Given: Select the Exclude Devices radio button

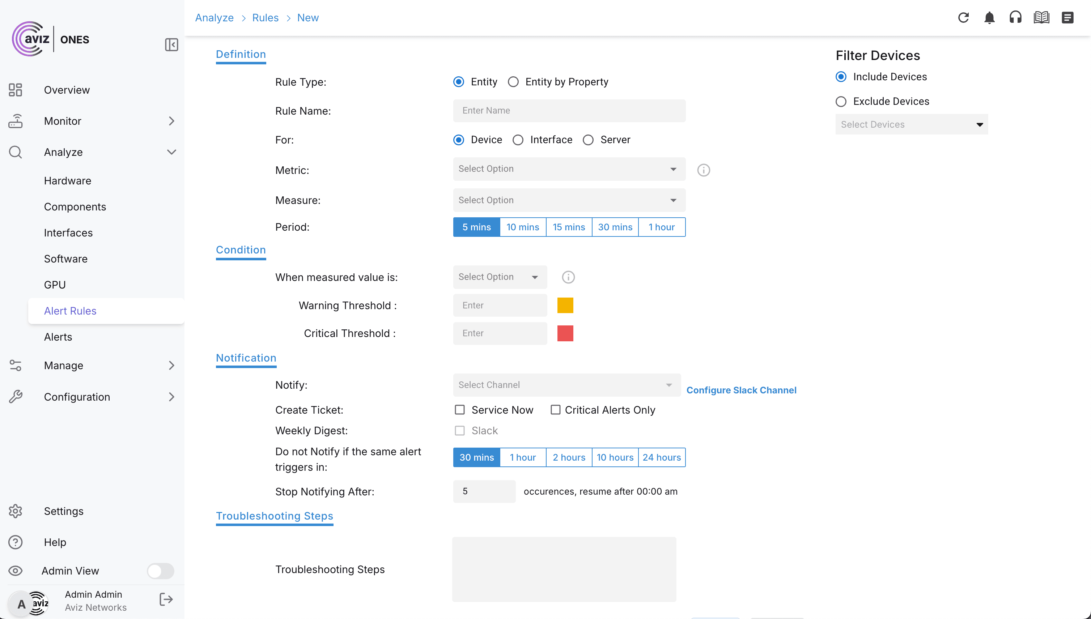Looking at the screenshot, I should [x=841, y=102].
